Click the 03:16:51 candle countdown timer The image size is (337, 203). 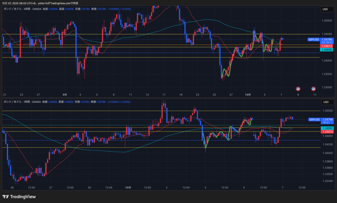coord(327,43)
